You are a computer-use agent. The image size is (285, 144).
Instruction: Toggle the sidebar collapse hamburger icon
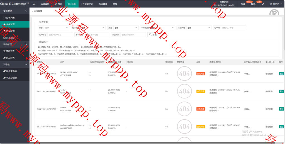point(34,4)
